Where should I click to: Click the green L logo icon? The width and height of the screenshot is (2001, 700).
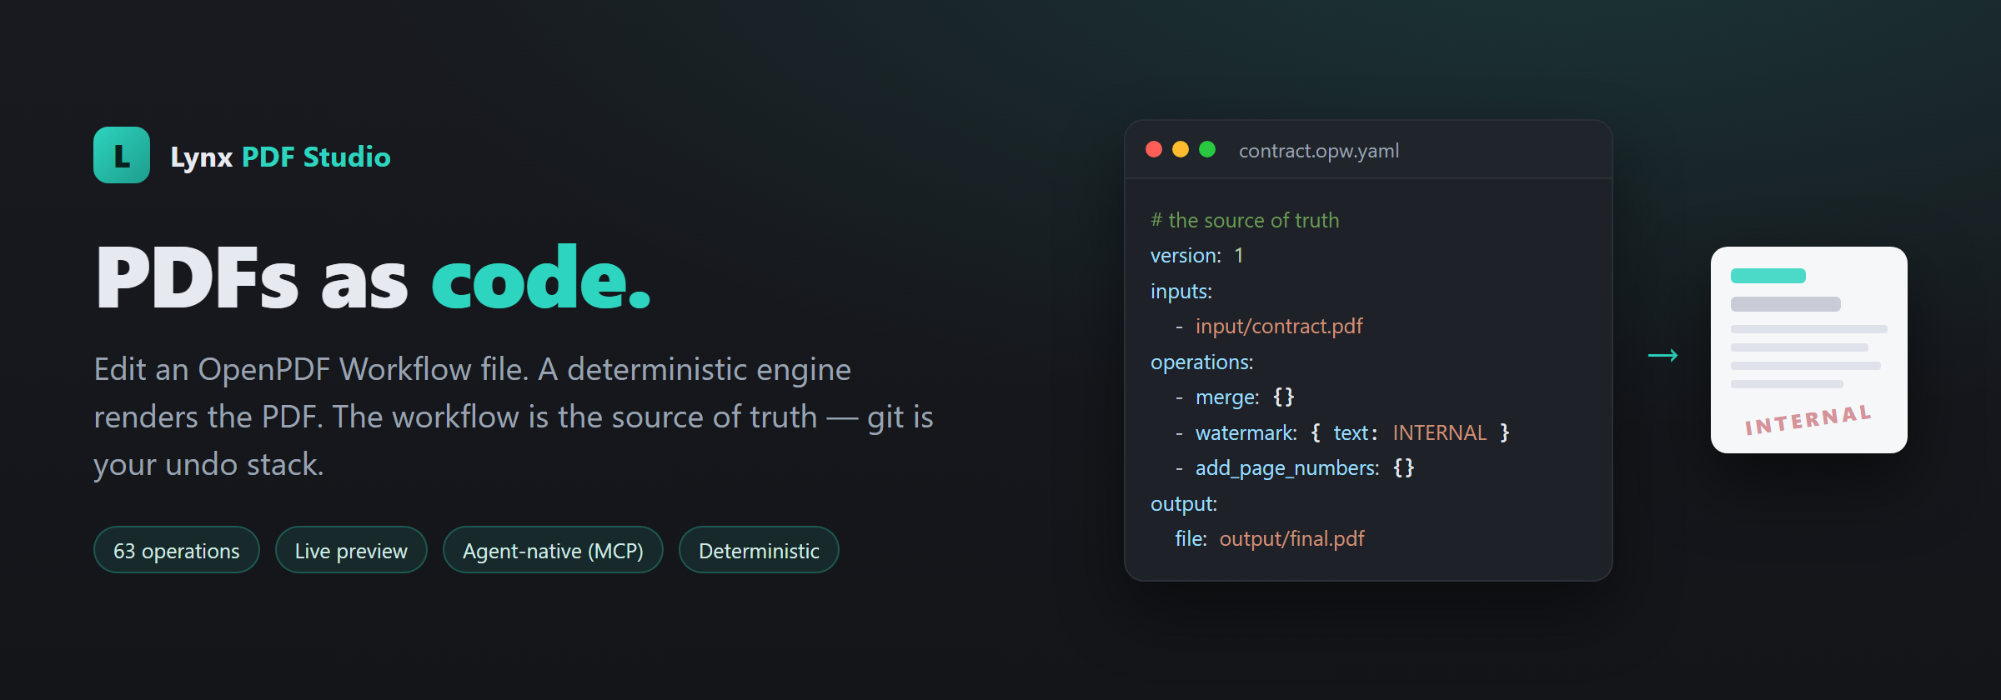122,155
